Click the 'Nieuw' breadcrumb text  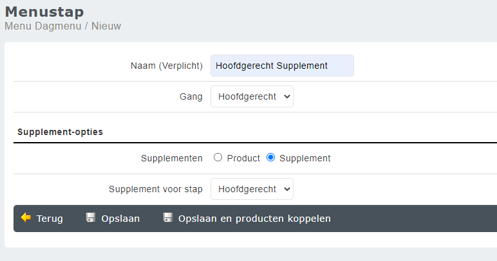106,26
